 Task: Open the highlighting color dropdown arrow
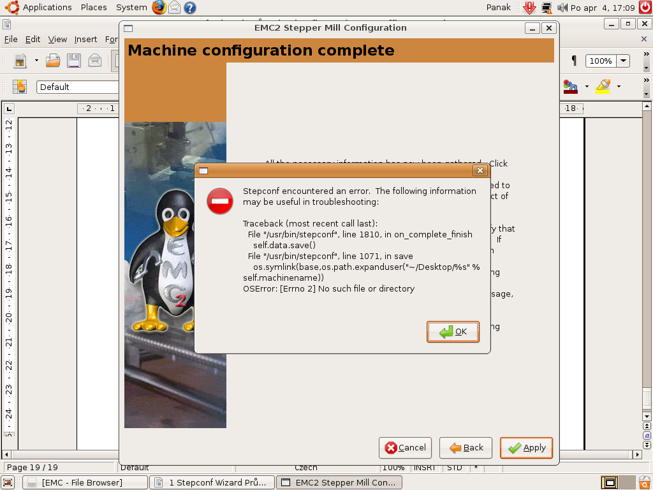(x=619, y=87)
